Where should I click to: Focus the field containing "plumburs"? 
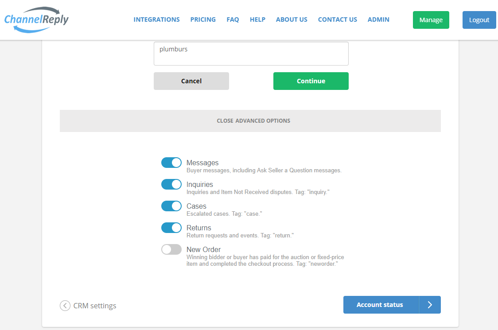(x=251, y=54)
